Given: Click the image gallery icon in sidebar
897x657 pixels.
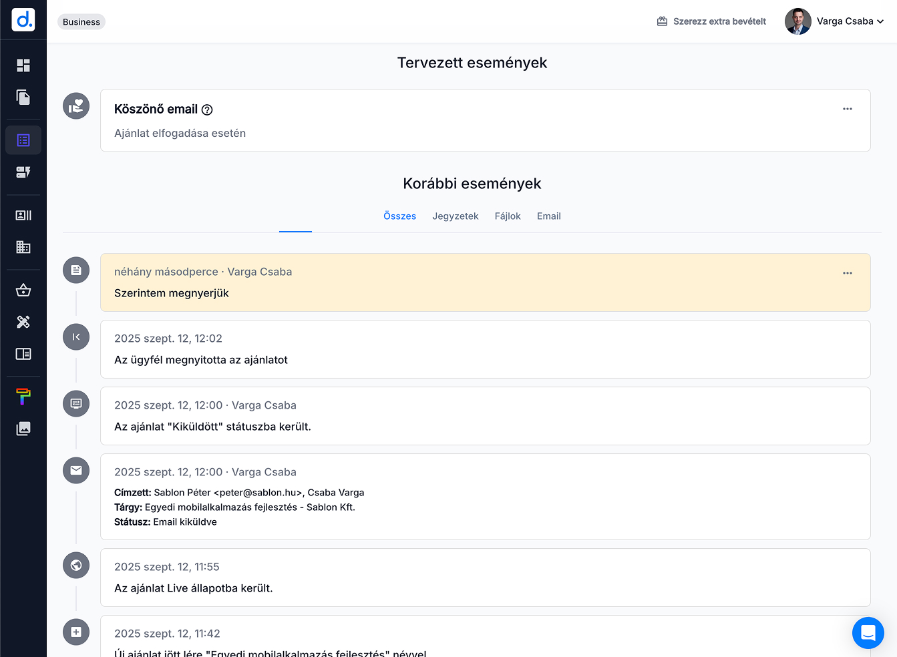Looking at the screenshot, I should coord(23,429).
